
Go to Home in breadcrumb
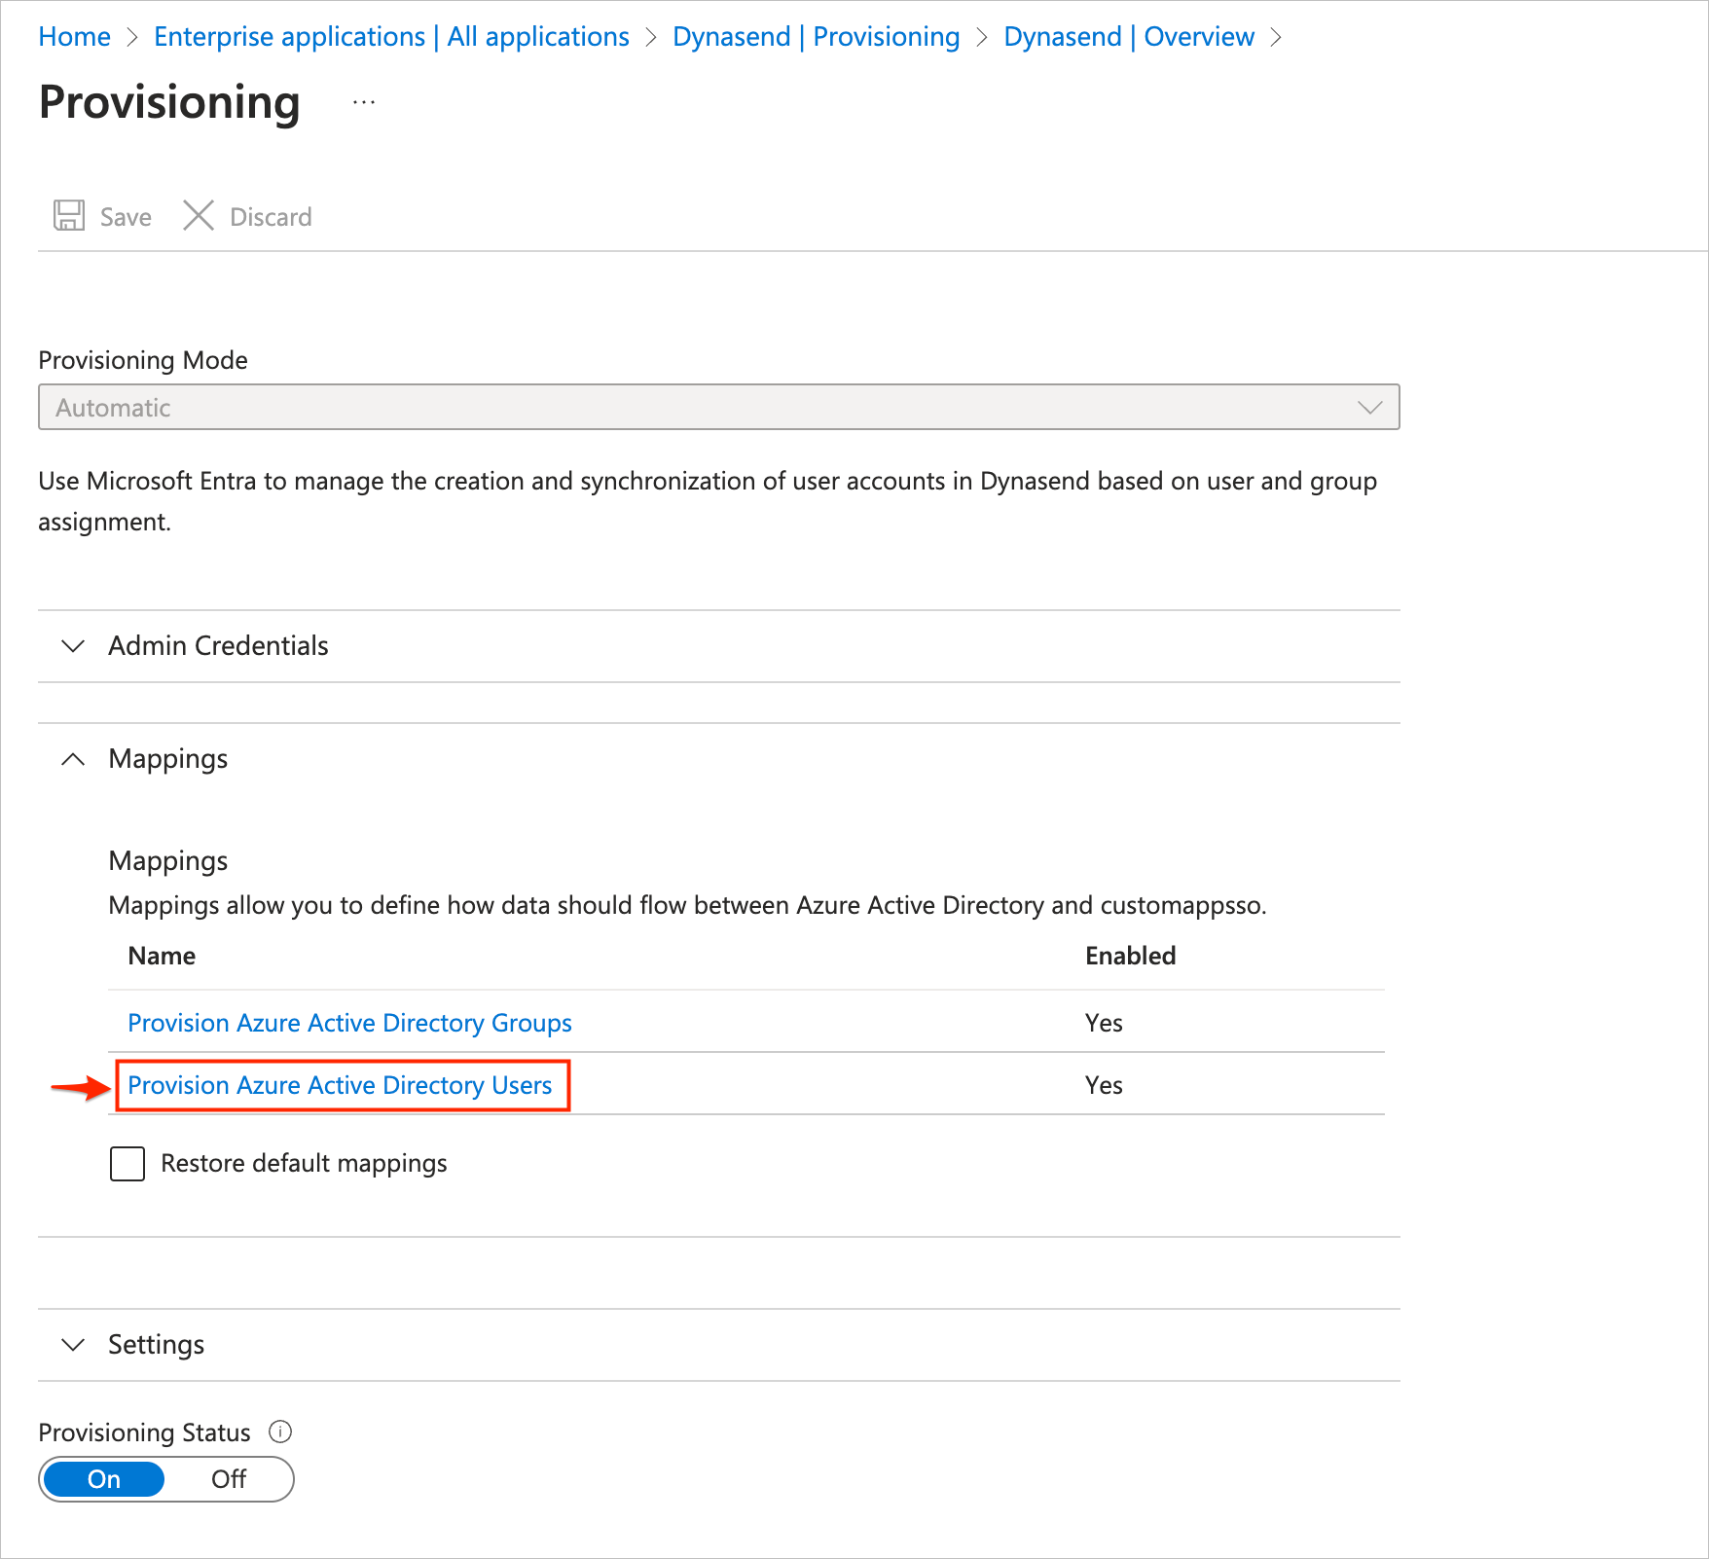74,37
